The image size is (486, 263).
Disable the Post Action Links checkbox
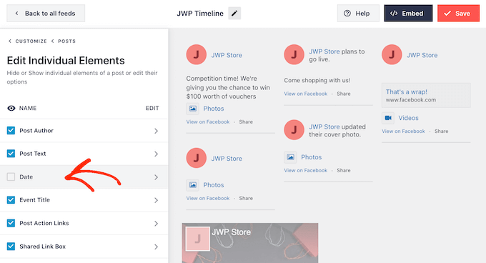11,223
